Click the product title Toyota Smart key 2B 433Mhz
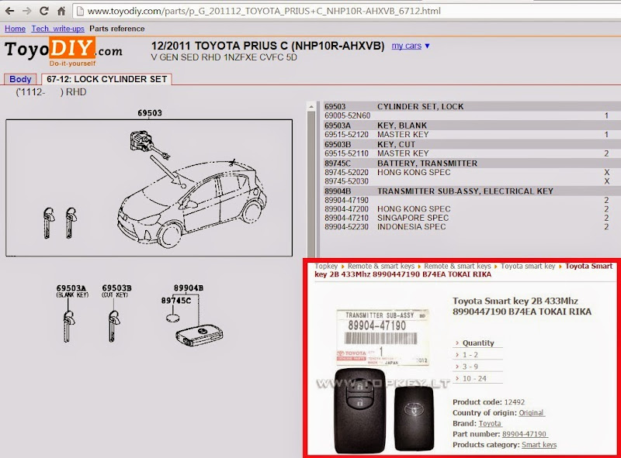The image size is (621, 458). pos(522,306)
